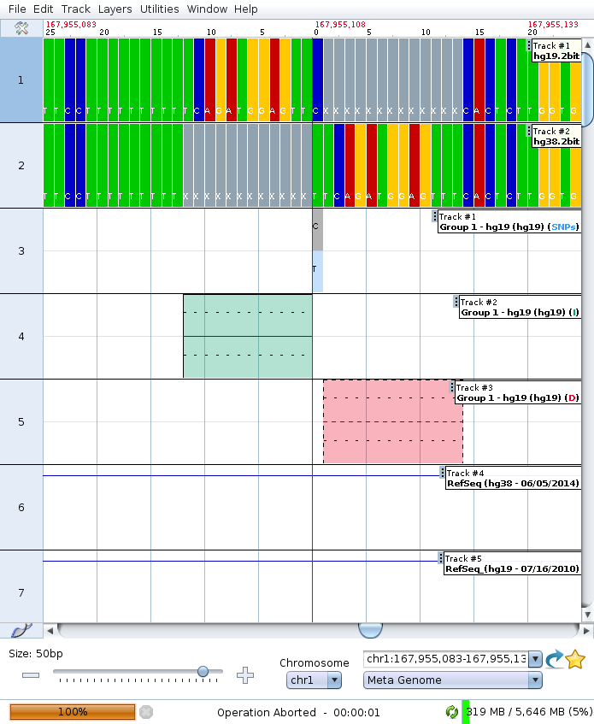This screenshot has height=724, width=594.
Task: Click the yellow star bookmark icon
Action: tap(575, 659)
